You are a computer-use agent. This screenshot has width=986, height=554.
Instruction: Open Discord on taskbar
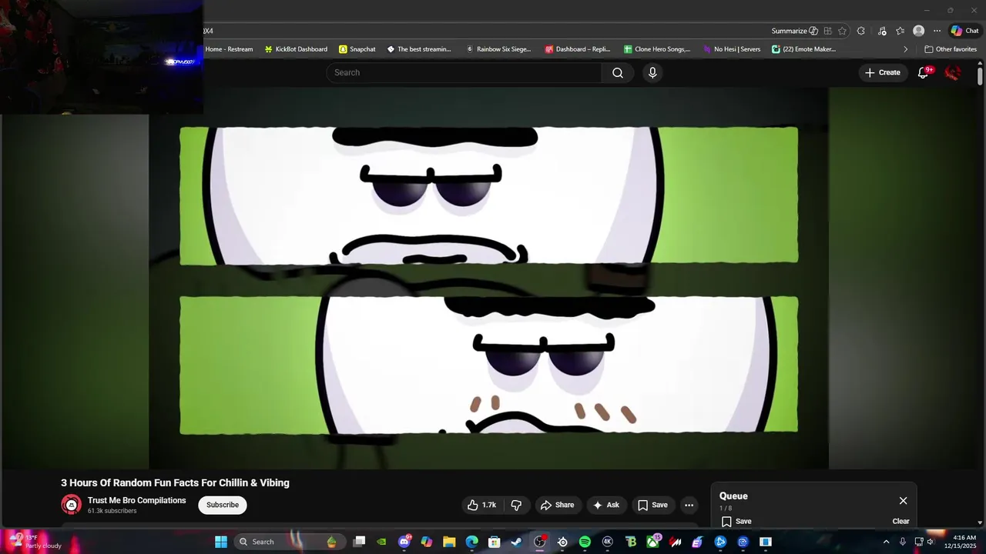click(404, 542)
